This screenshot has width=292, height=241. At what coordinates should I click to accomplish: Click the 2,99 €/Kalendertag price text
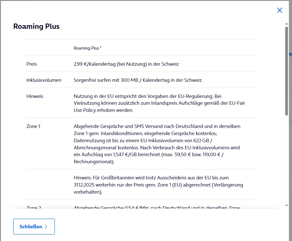126,64
